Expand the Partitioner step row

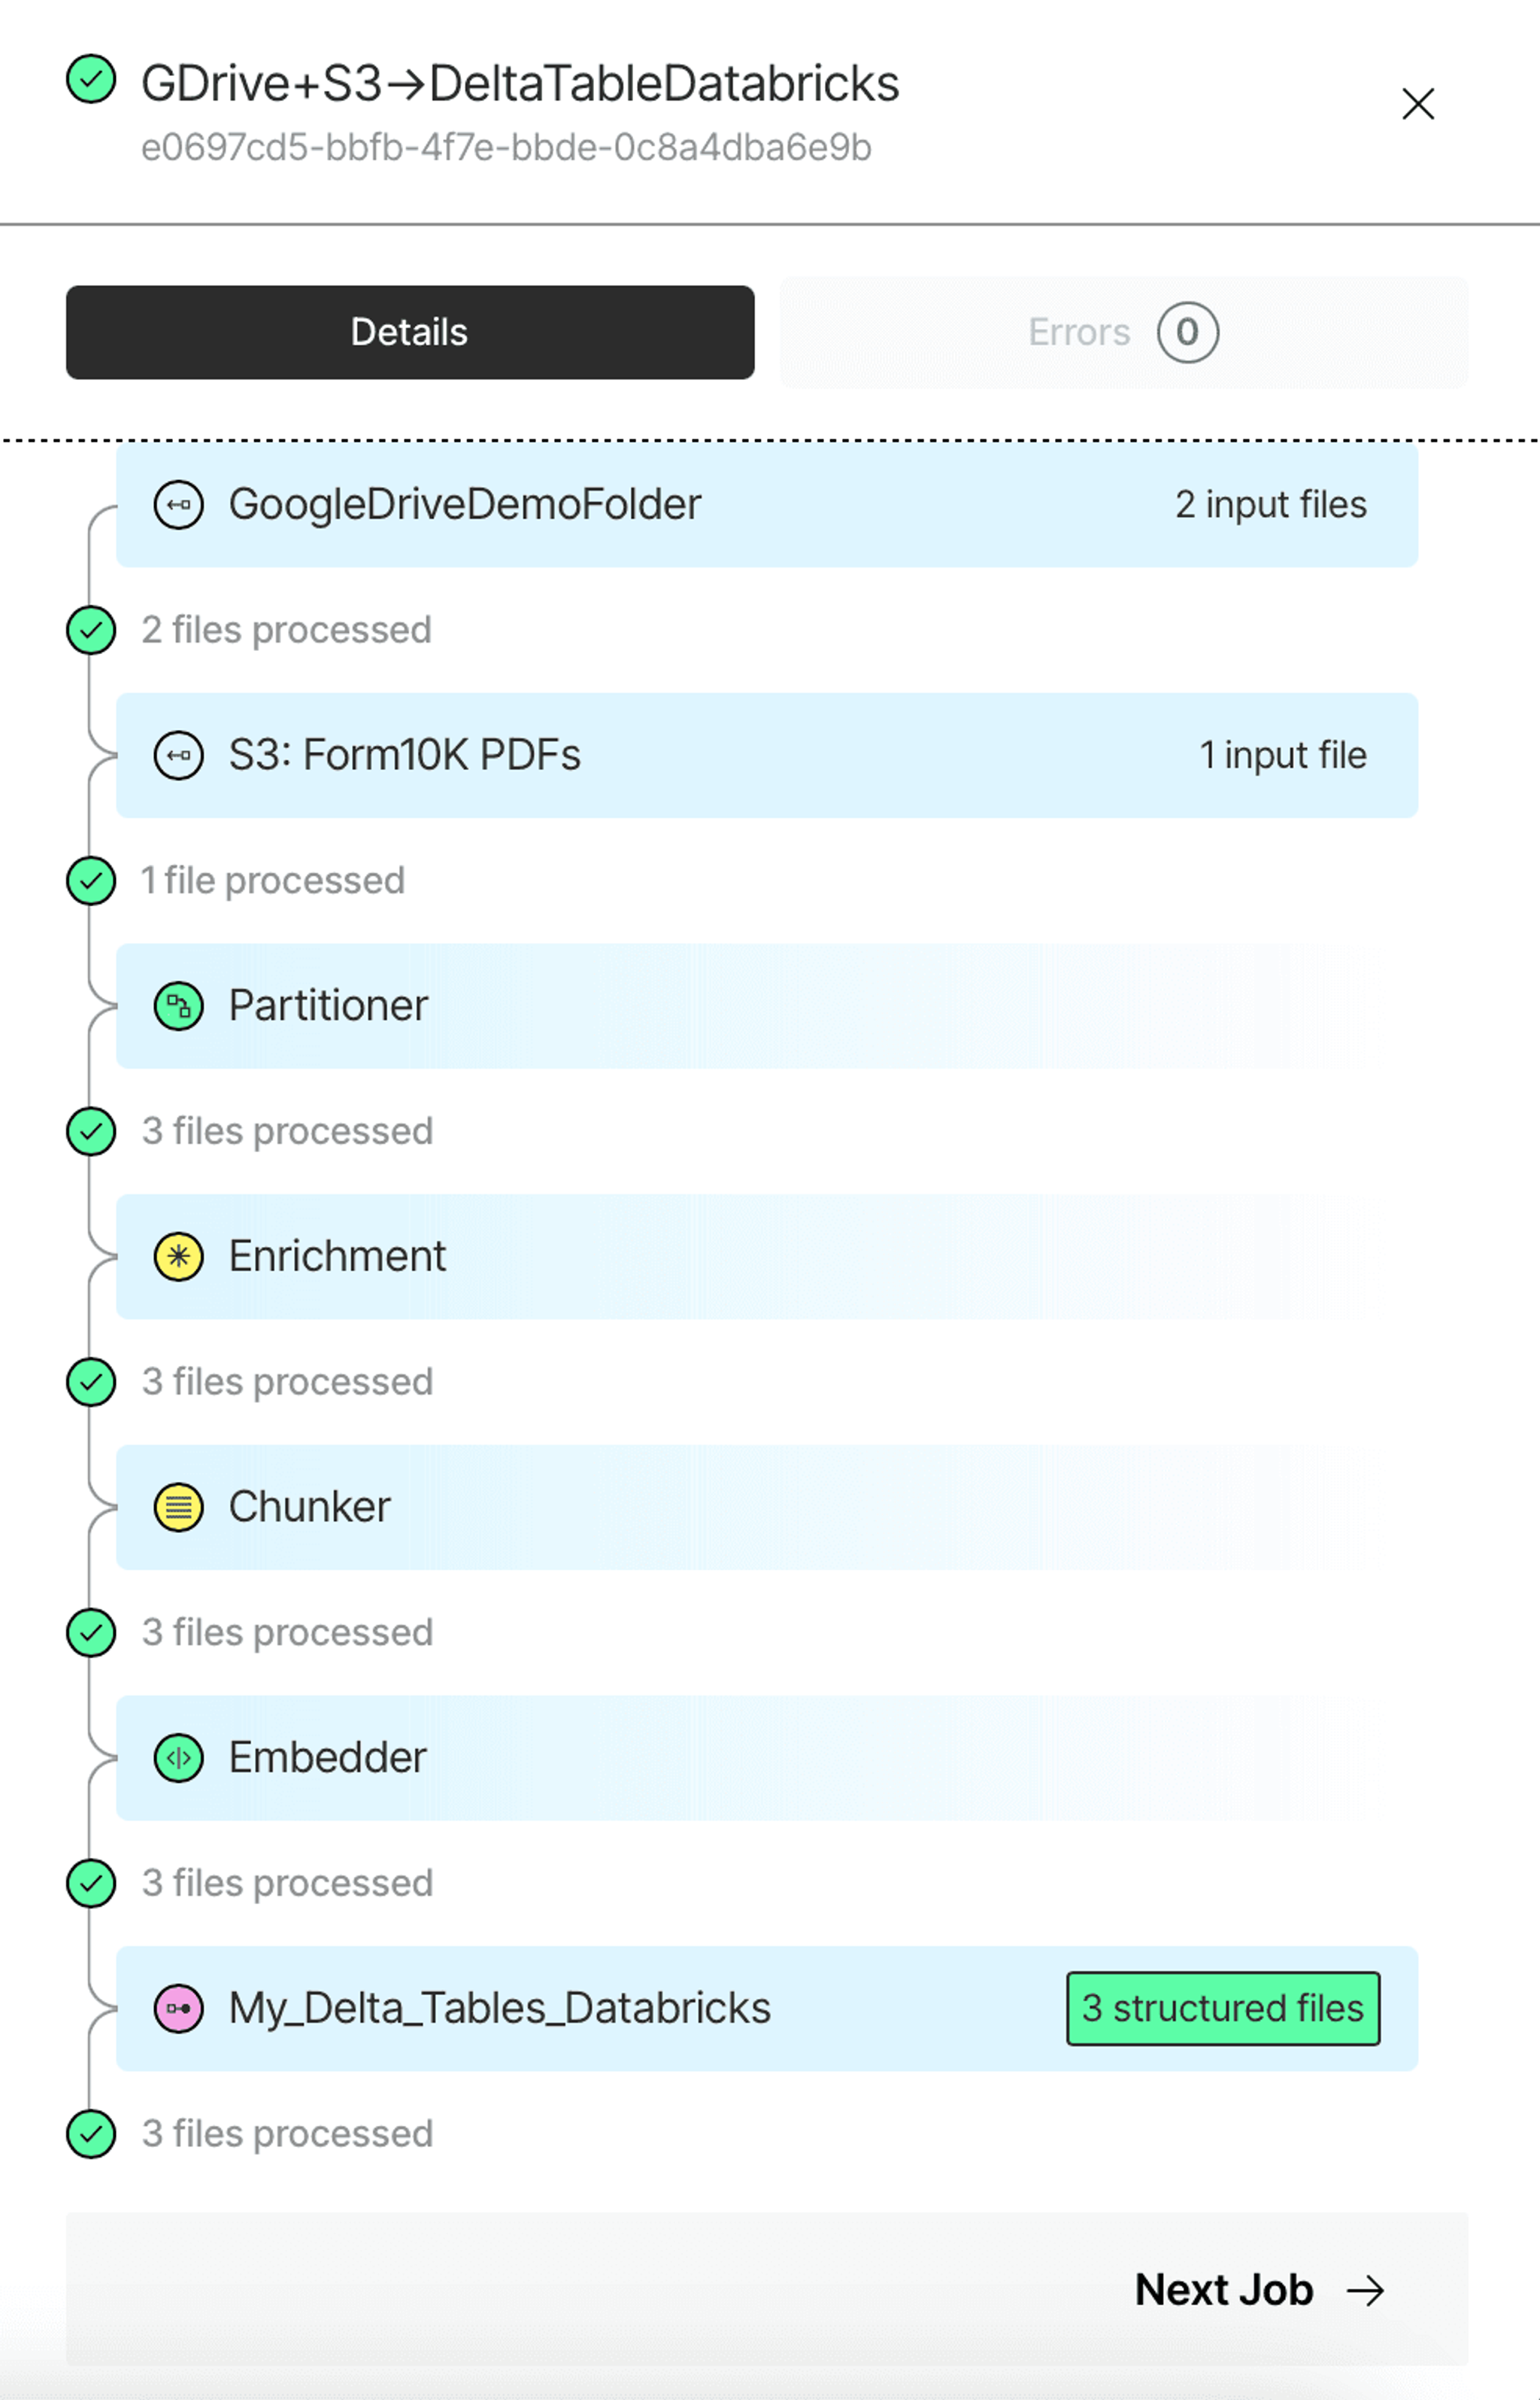[767, 1006]
